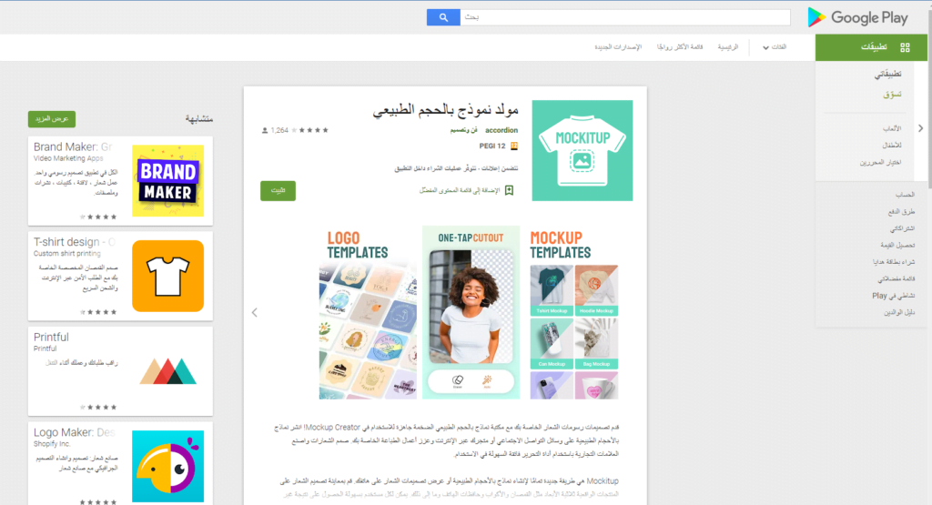Show previous screenshot with left arrow
The height and width of the screenshot is (505, 932).
(x=255, y=312)
